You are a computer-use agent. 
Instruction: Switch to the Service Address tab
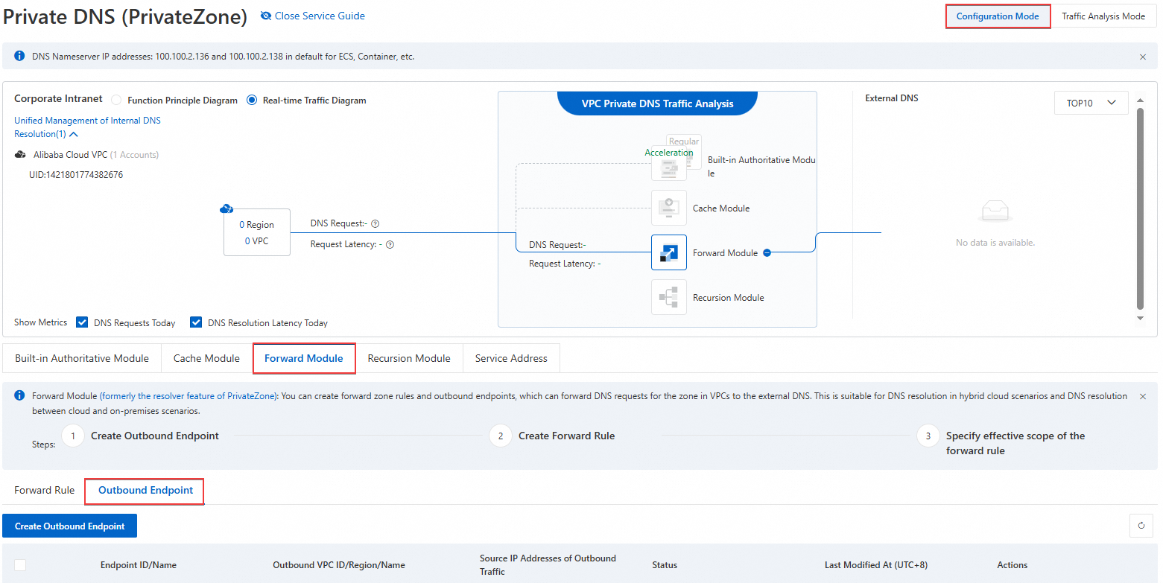[x=511, y=358]
